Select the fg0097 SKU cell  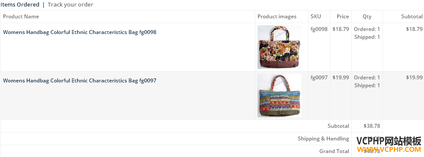[x=319, y=78]
